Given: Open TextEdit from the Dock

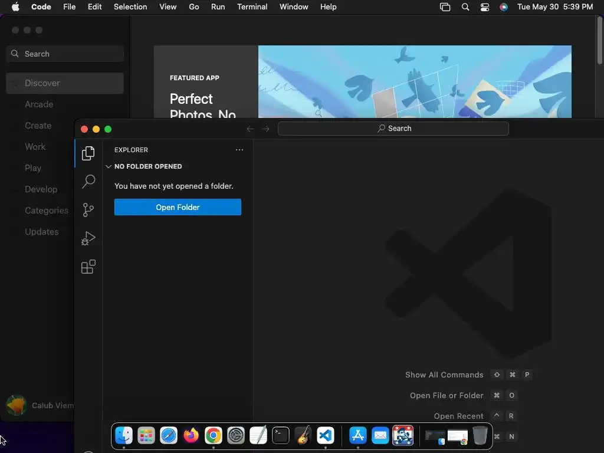Looking at the screenshot, I should click(x=258, y=436).
